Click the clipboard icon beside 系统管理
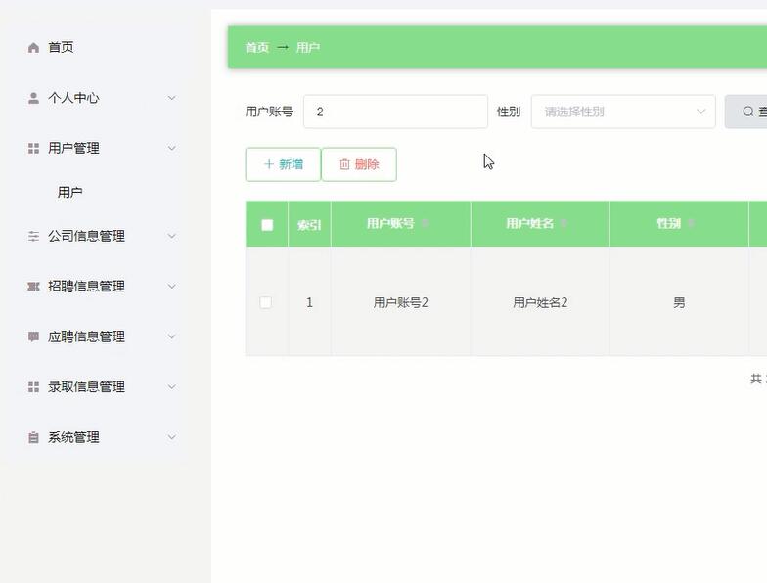 tap(33, 437)
